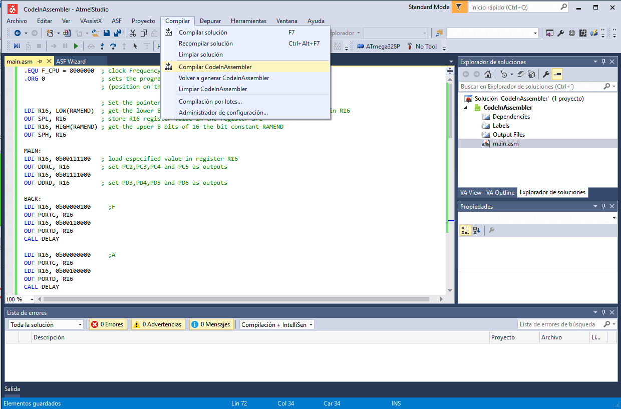Click the Inicio rápido search field
This screenshot has height=409, width=621.
(x=518, y=8)
